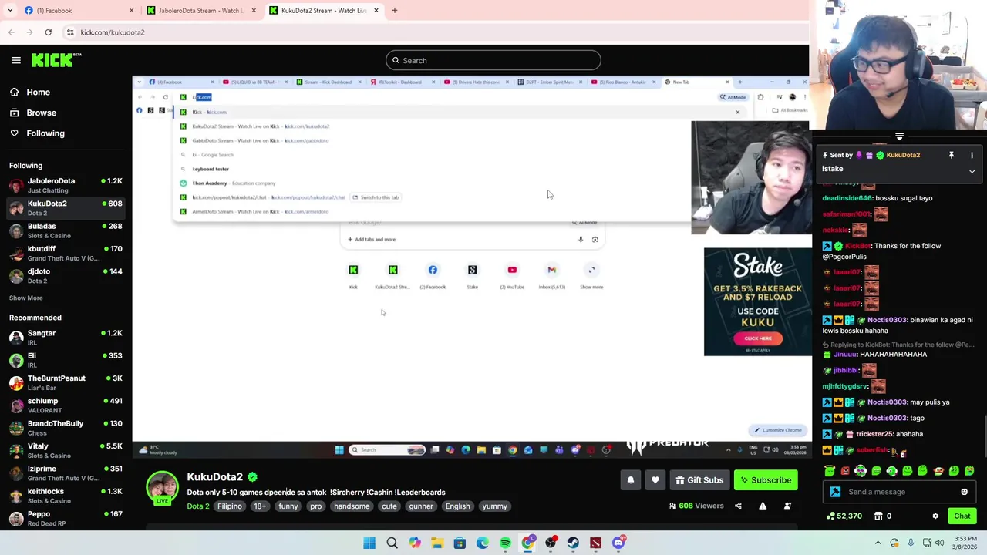Share the stream via share icon

click(x=738, y=506)
